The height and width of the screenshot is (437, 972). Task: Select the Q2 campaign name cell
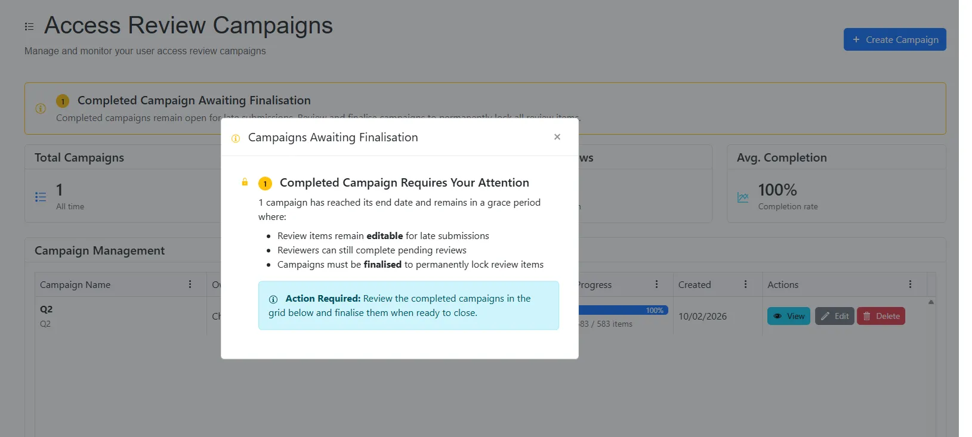(47, 309)
